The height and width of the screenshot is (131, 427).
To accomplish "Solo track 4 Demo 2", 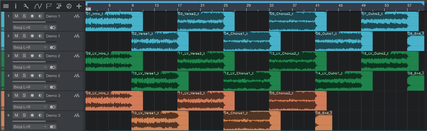I will tap(24, 76).
